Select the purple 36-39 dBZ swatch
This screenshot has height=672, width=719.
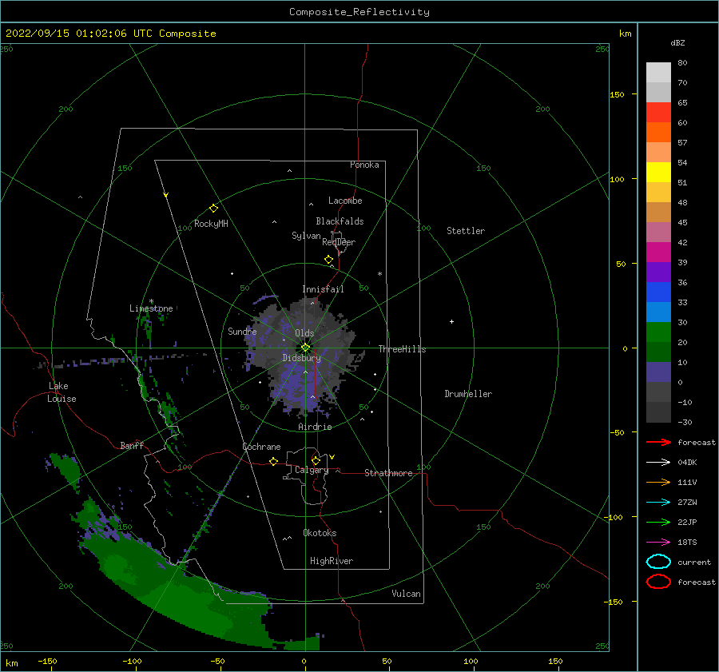[x=658, y=272]
